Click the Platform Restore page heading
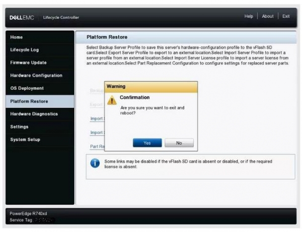Screen dimensions: 302x232 pos(107,37)
